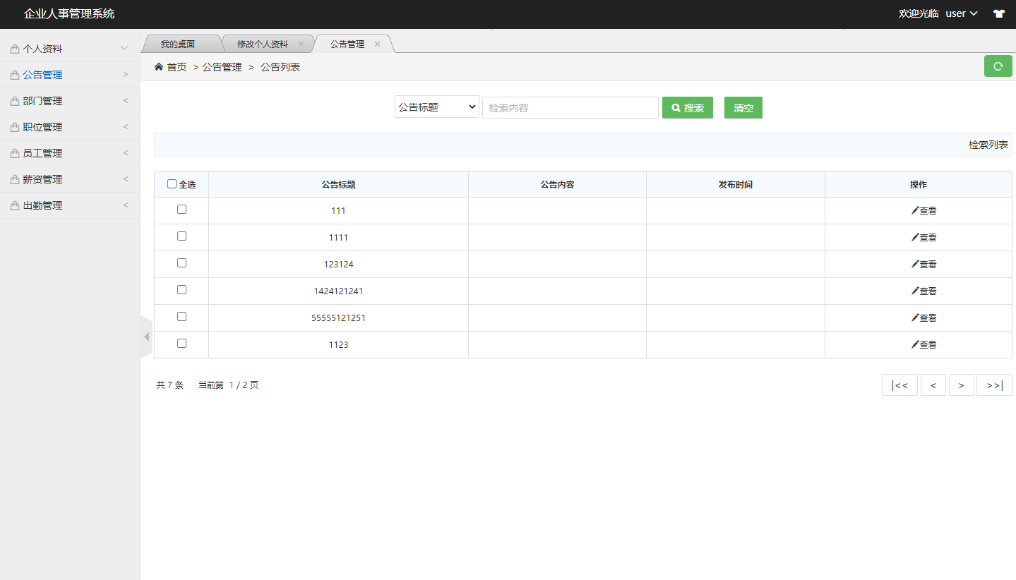Image resolution: width=1016 pixels, height=580 pixels.
Task: Check the box for announcement 1111
Action: click(181, 236)
